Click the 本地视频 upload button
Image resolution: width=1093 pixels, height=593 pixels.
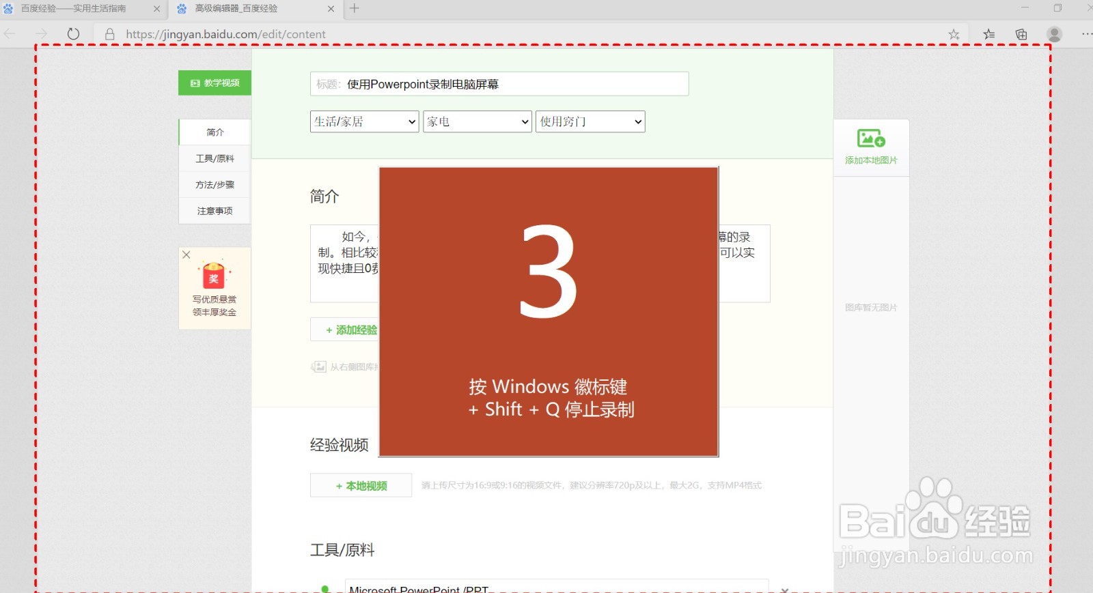(361, 485)
